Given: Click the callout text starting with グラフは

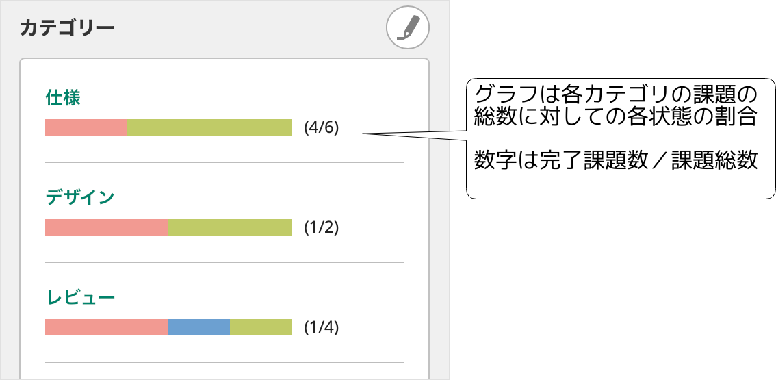Looking at the screenshot, I should coord(616,105).
